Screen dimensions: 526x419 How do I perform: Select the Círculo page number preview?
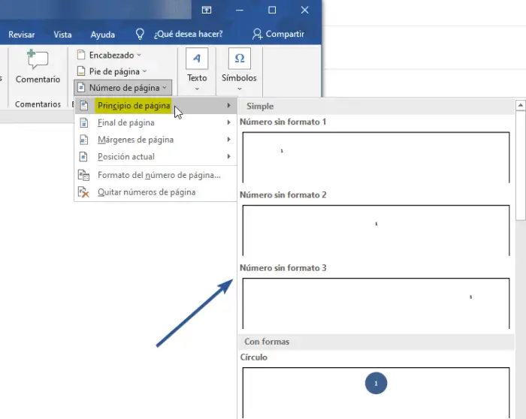pos(376,393)
